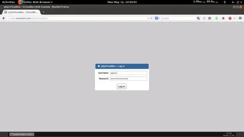Open URL history dropdown arrow in address bar
The image size is (244, 137).
[148, 18]
